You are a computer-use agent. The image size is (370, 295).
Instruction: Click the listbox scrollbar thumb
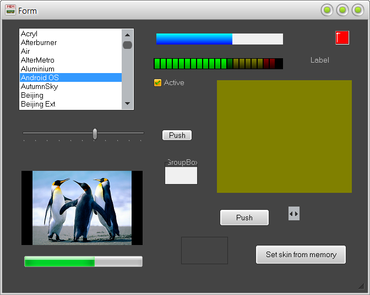tap(127, 45)
